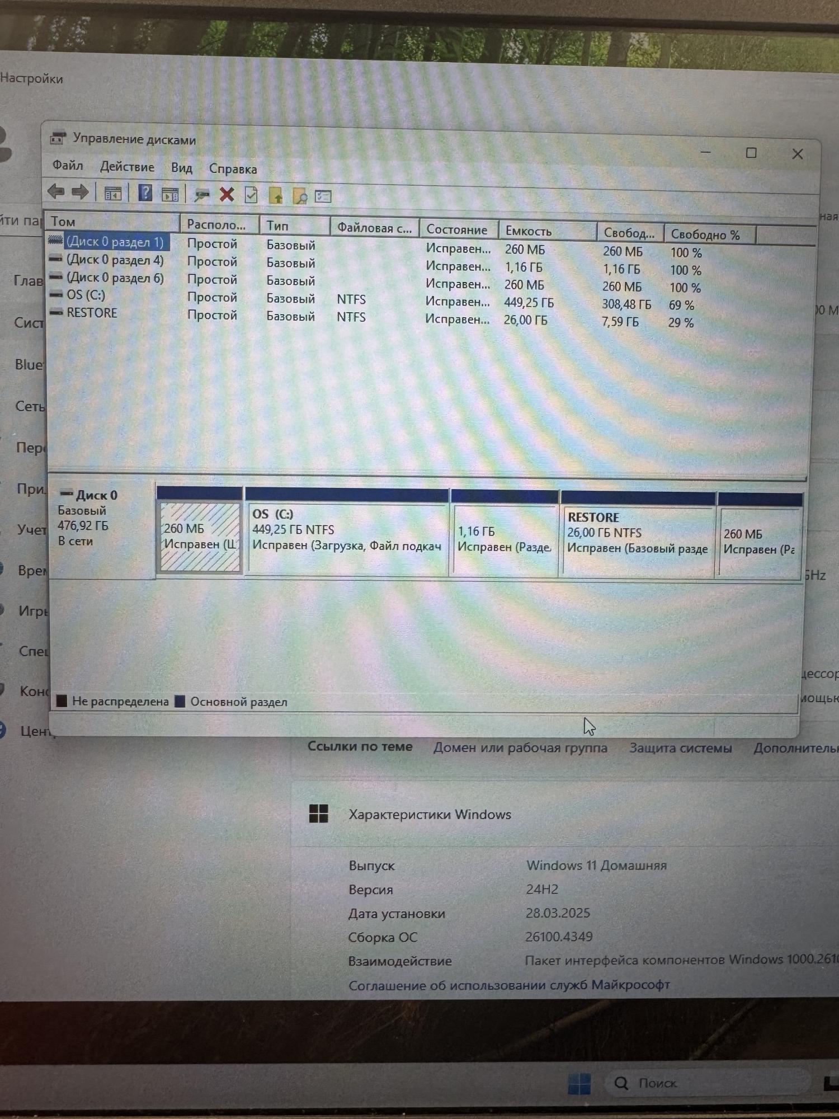The width and height of the screenshot is (839, 1119).
Task: Open Домен или рабочая группа link
Action: pyautogui.click(x=520, y=747)
